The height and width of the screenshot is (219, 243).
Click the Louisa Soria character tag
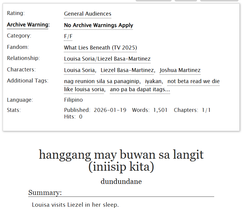(79, 70)
